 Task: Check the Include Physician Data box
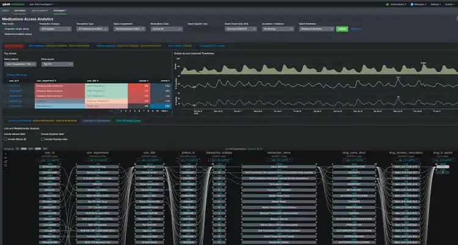click(x=42, y=139)
